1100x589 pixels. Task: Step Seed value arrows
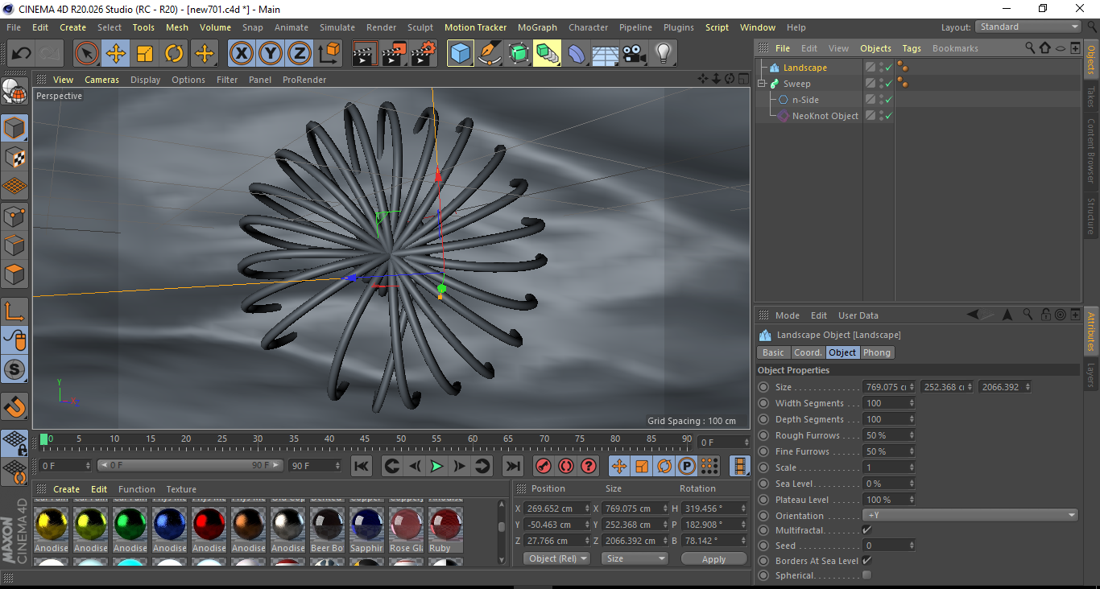click(912, 546)
